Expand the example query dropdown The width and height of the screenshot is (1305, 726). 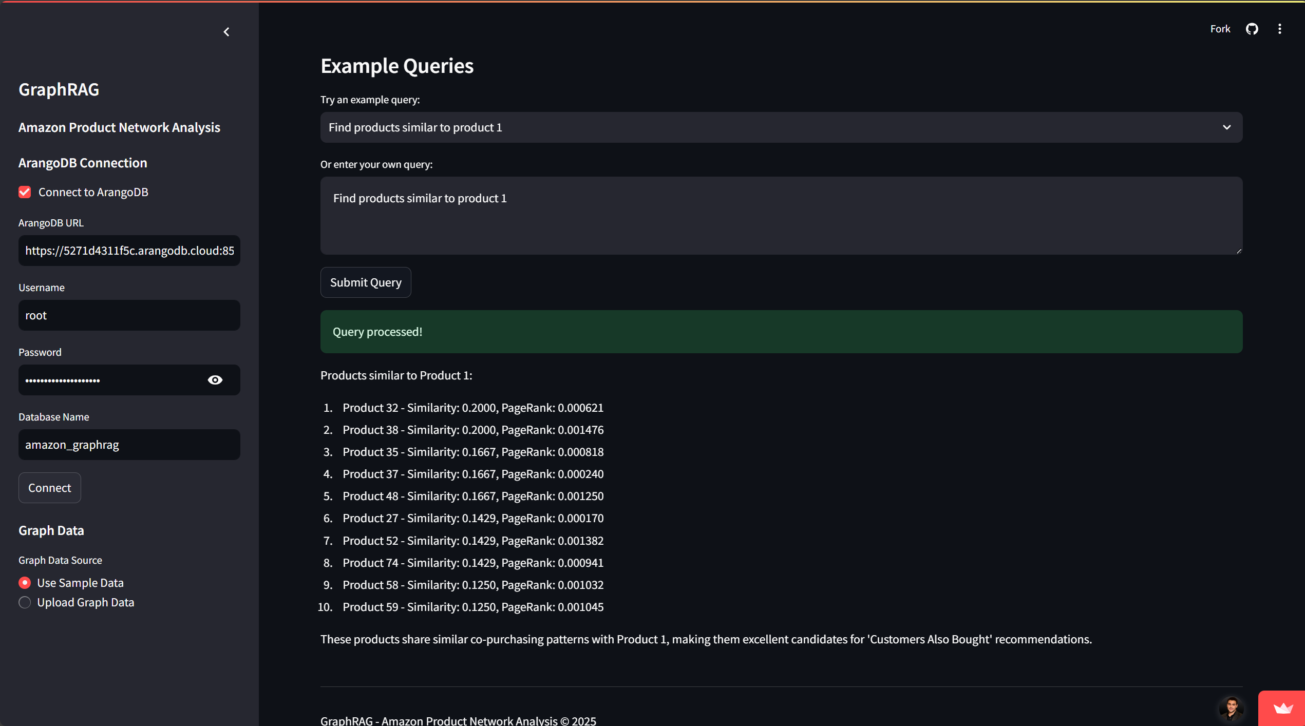coord(770,127)
